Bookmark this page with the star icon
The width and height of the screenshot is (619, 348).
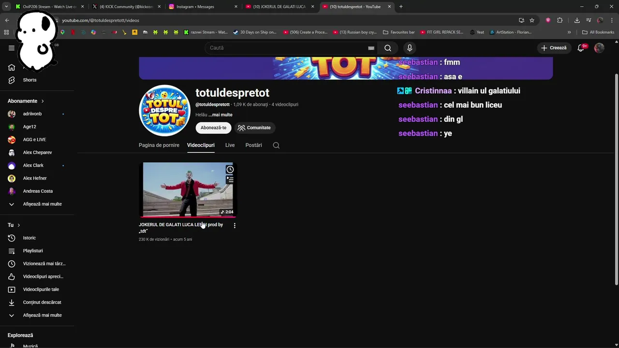[532, 20]
